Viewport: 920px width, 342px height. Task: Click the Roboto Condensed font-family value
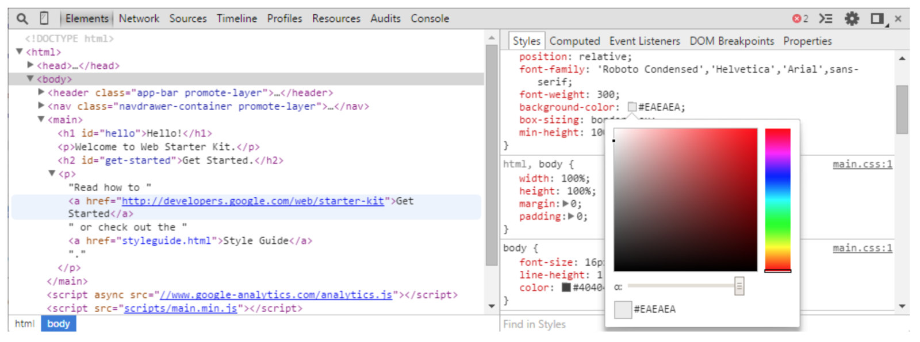tap(650, 69)
